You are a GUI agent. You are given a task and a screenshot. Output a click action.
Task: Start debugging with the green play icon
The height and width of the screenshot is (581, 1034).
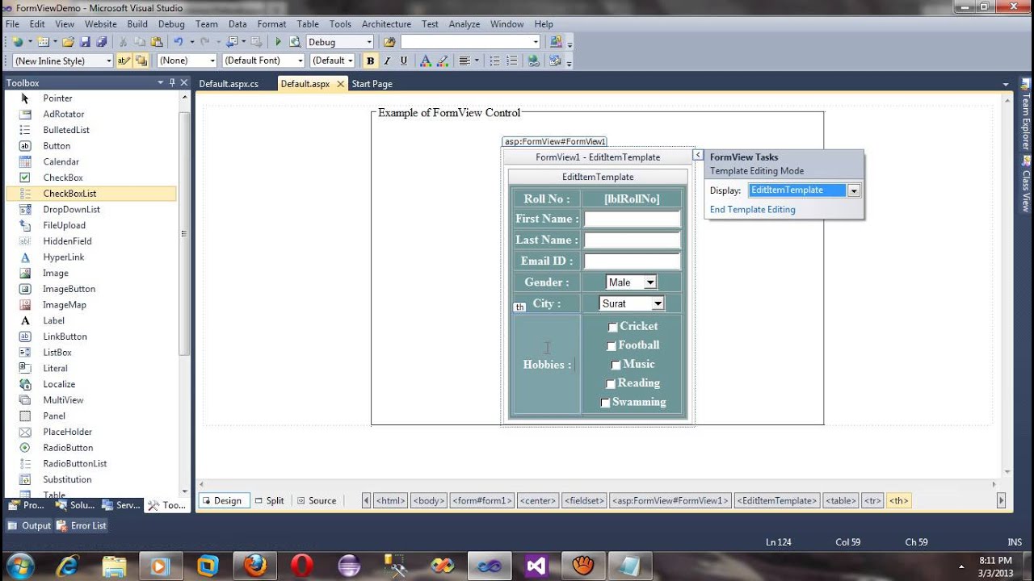[278, 42]
